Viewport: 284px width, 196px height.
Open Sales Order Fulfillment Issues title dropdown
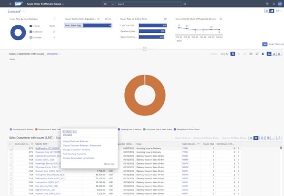63,4
